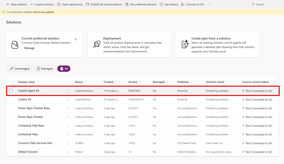284x164 pixels.
Task: Click Git status icon in Copilot Agent Kit row
Action: click(244, 91)
